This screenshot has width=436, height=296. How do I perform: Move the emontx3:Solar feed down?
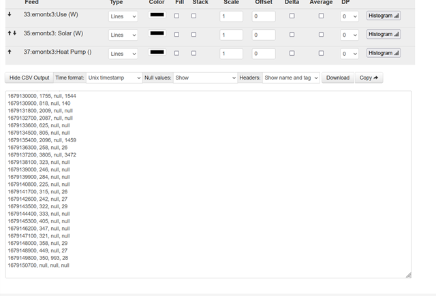(14, 33)
